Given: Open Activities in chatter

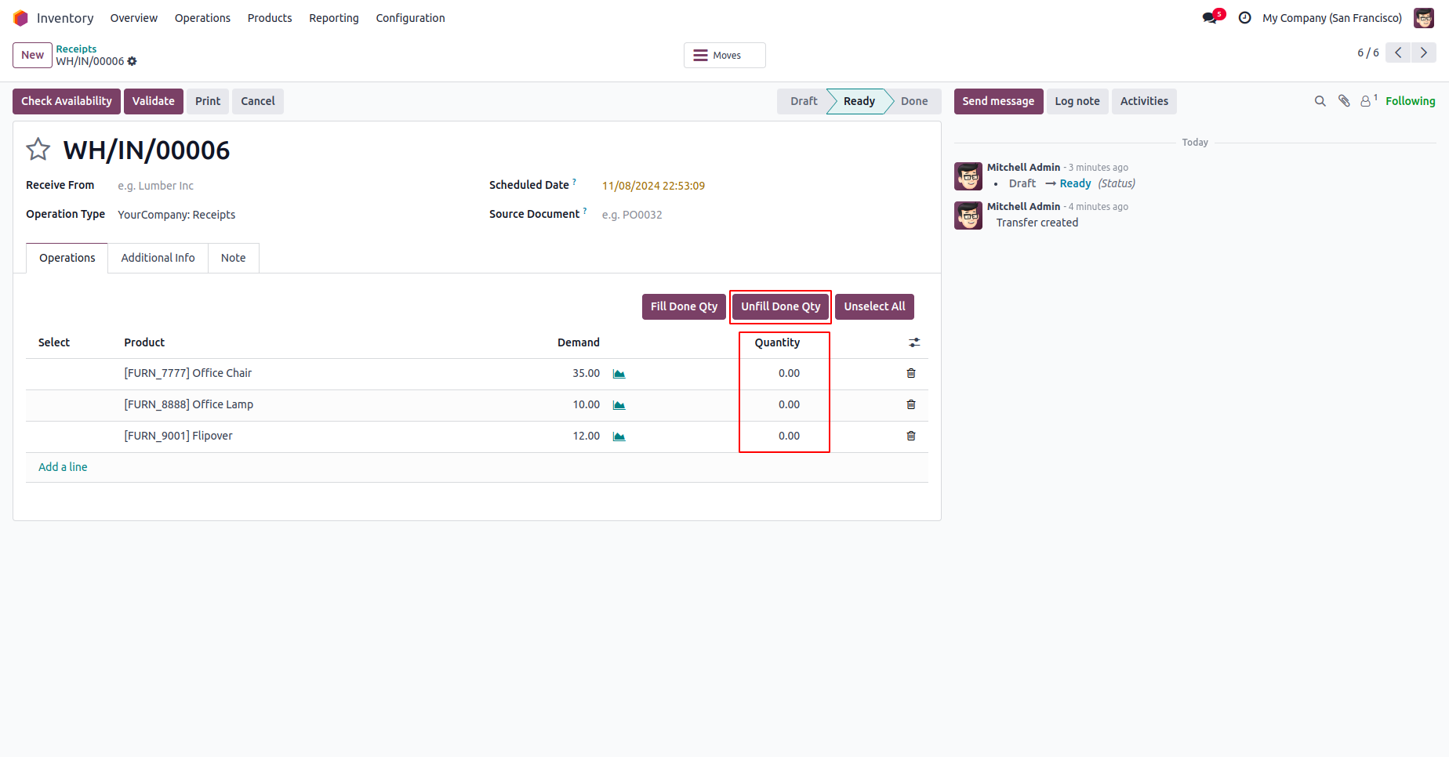Looking at the screenshot, I should point(1144,101).
